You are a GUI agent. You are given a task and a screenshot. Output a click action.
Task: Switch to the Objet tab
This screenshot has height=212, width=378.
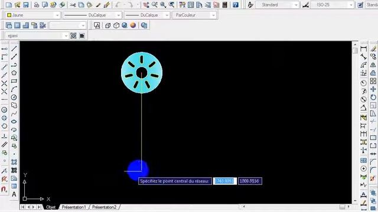[51, 207]
